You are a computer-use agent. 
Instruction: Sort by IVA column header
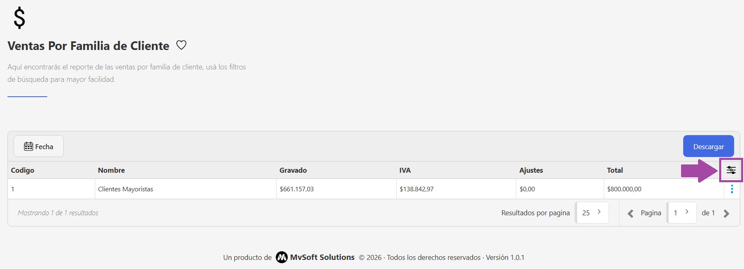pyautogui.click(x=405, y=170)
